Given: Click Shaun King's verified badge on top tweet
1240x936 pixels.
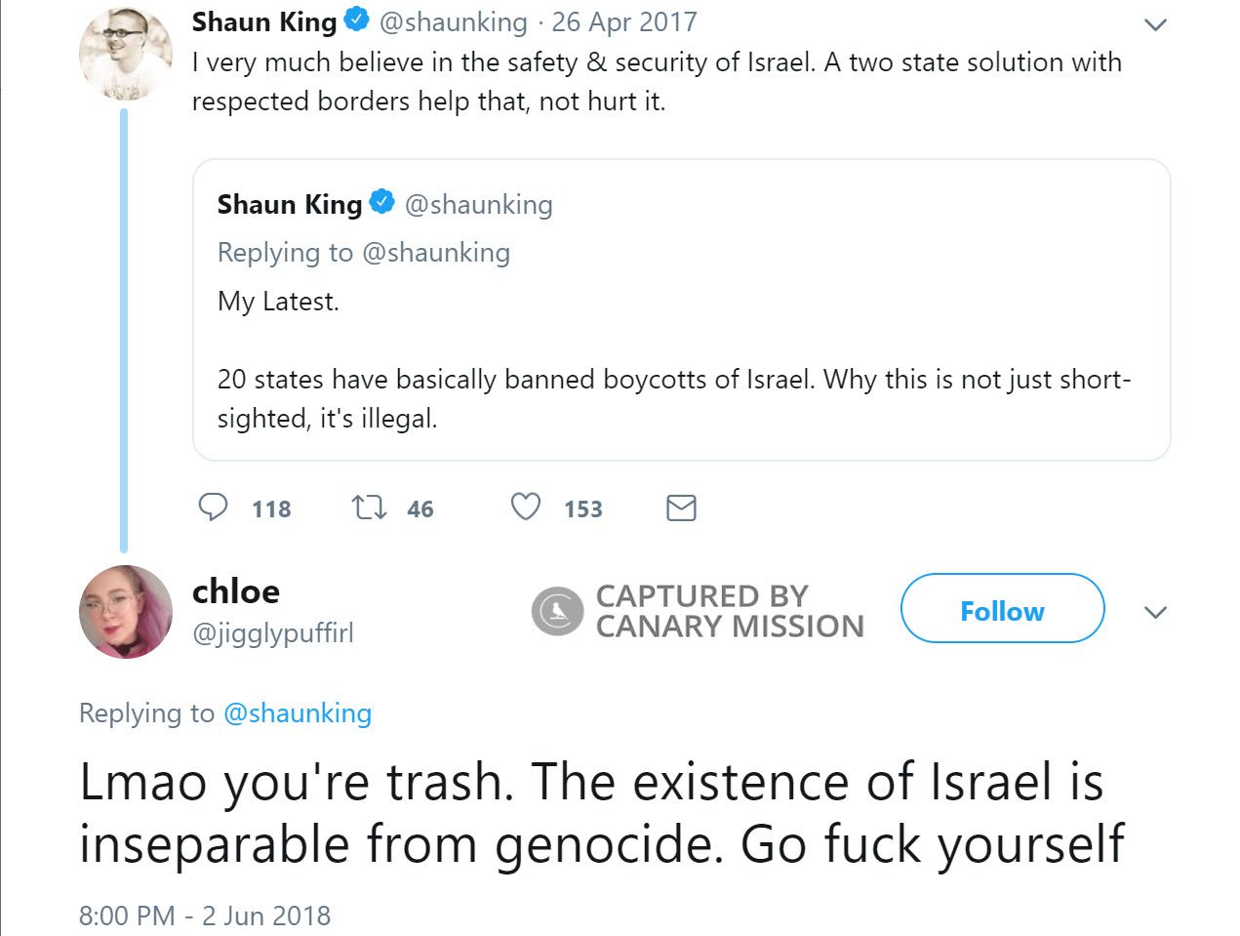Looking at the screenshot, I should (x=358, y=20).
